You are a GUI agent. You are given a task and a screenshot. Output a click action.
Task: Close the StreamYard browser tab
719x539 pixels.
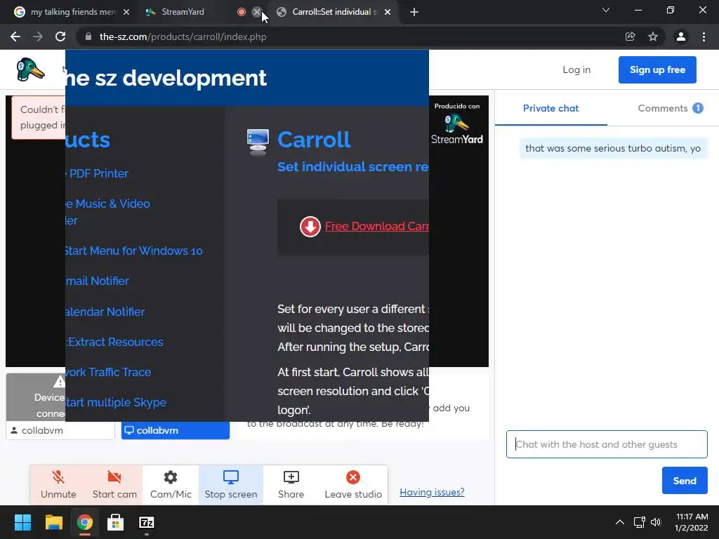[257, 12]
